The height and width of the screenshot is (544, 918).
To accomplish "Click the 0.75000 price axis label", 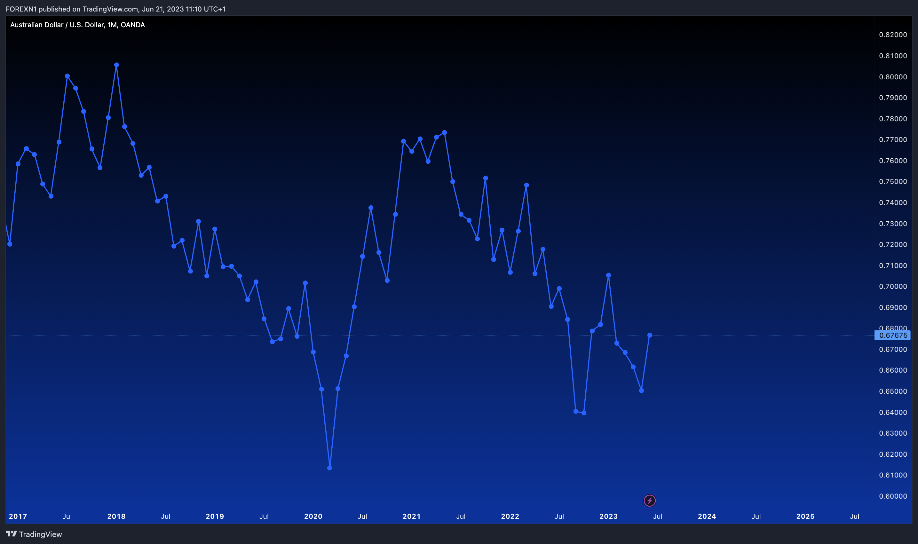I will point(893,181).
